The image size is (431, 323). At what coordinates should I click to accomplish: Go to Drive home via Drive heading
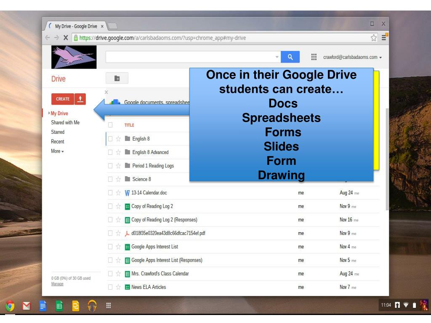click(x=58, y=79)
